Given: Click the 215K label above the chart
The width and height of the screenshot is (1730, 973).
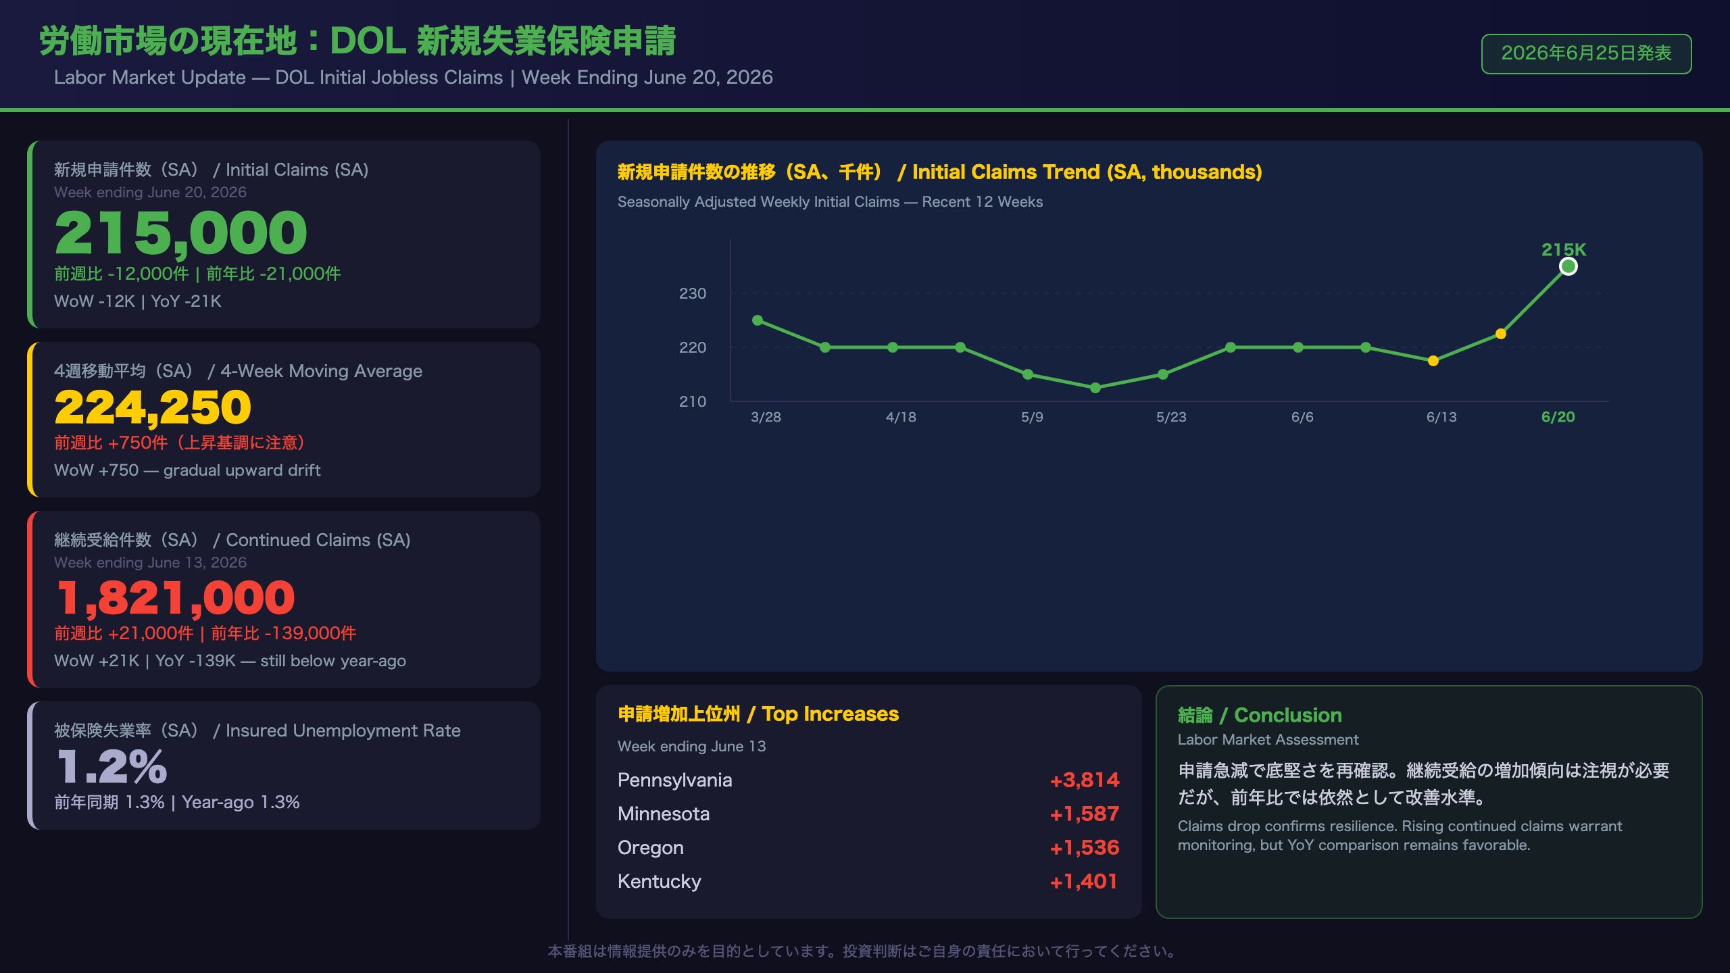Looking at the screenshot, I should point(1564,249).
